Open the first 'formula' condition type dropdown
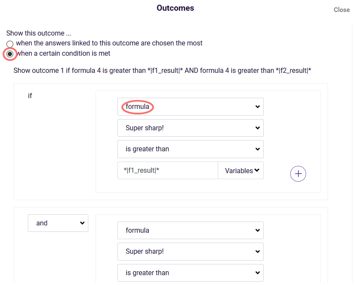 coord(190,106)
